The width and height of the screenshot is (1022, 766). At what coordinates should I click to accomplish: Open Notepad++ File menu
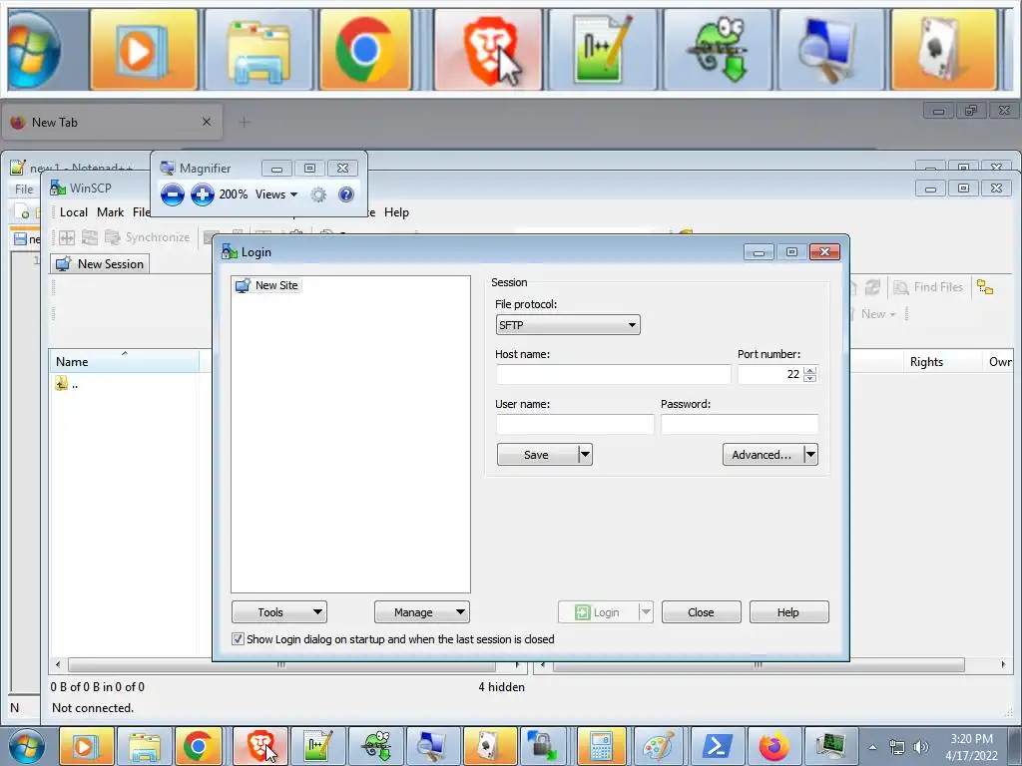pos(24,190)
